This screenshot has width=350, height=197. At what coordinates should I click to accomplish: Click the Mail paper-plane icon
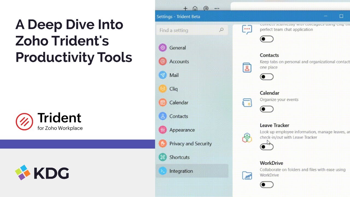[x=163, y=75]
